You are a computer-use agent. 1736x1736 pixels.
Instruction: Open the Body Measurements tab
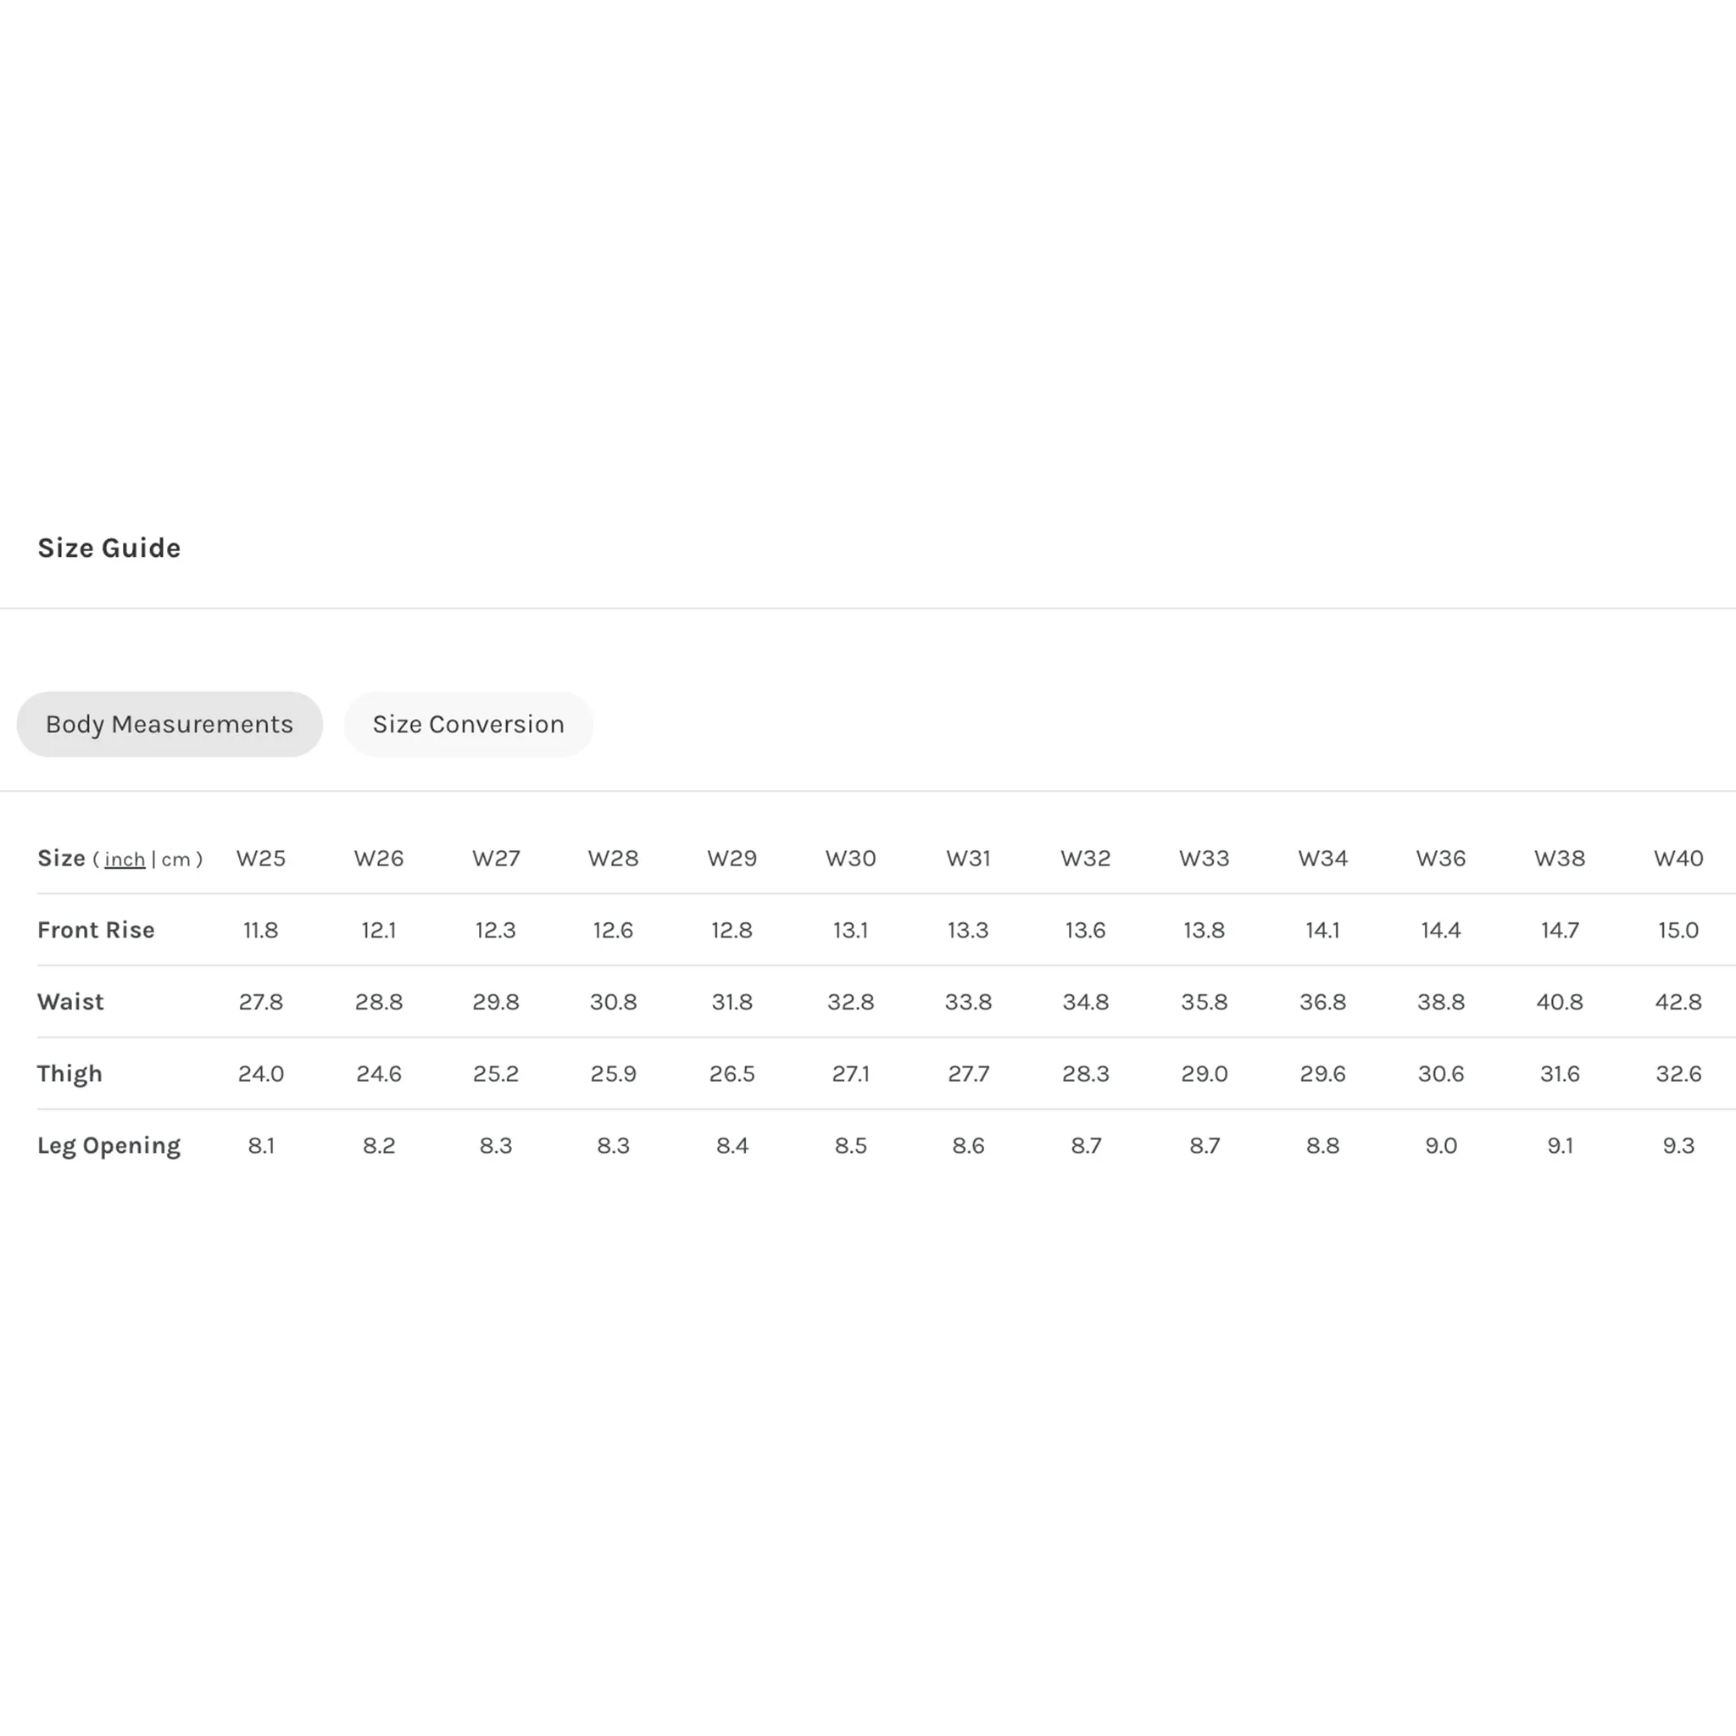(169, 724)
